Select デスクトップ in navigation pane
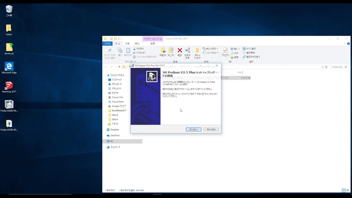352x198 pixels. [x=115, y=79]
